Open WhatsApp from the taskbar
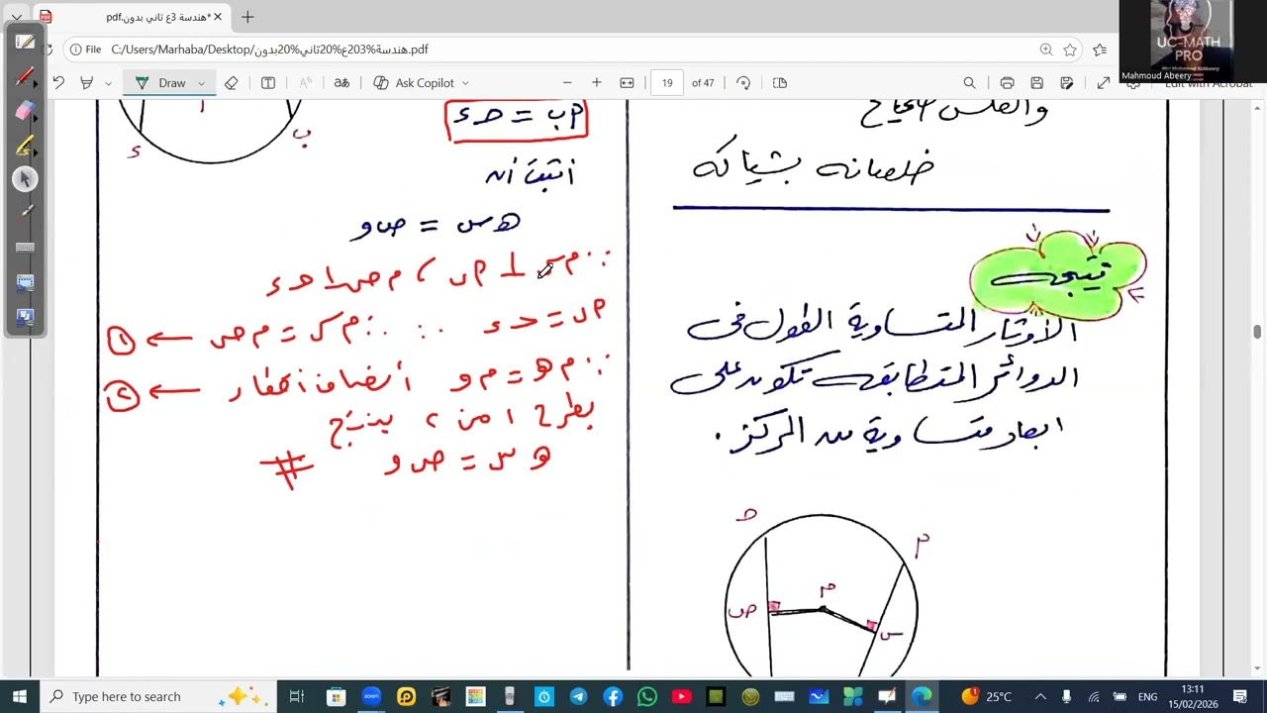Image resolution: width=1267 pixels, height=713 pixels. pos(647,696)
